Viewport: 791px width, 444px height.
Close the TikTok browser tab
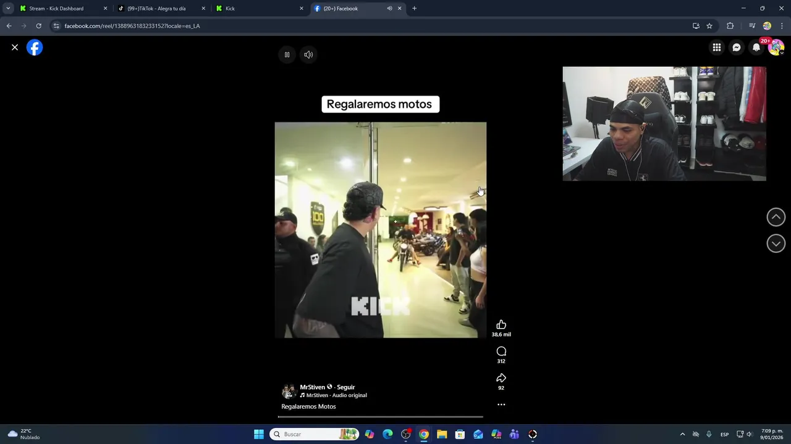pyautogui.click(x=203, y=9)
